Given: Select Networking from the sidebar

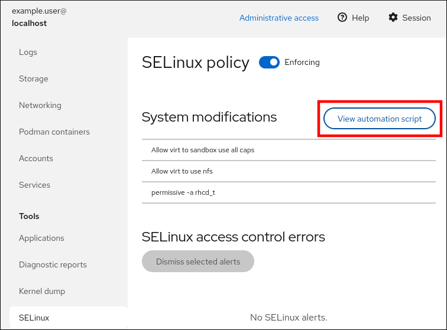Looking at the screenshot, I should click(40, 105).
